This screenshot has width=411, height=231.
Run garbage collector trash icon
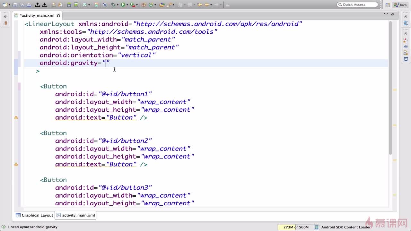click(x=316, y=227)
